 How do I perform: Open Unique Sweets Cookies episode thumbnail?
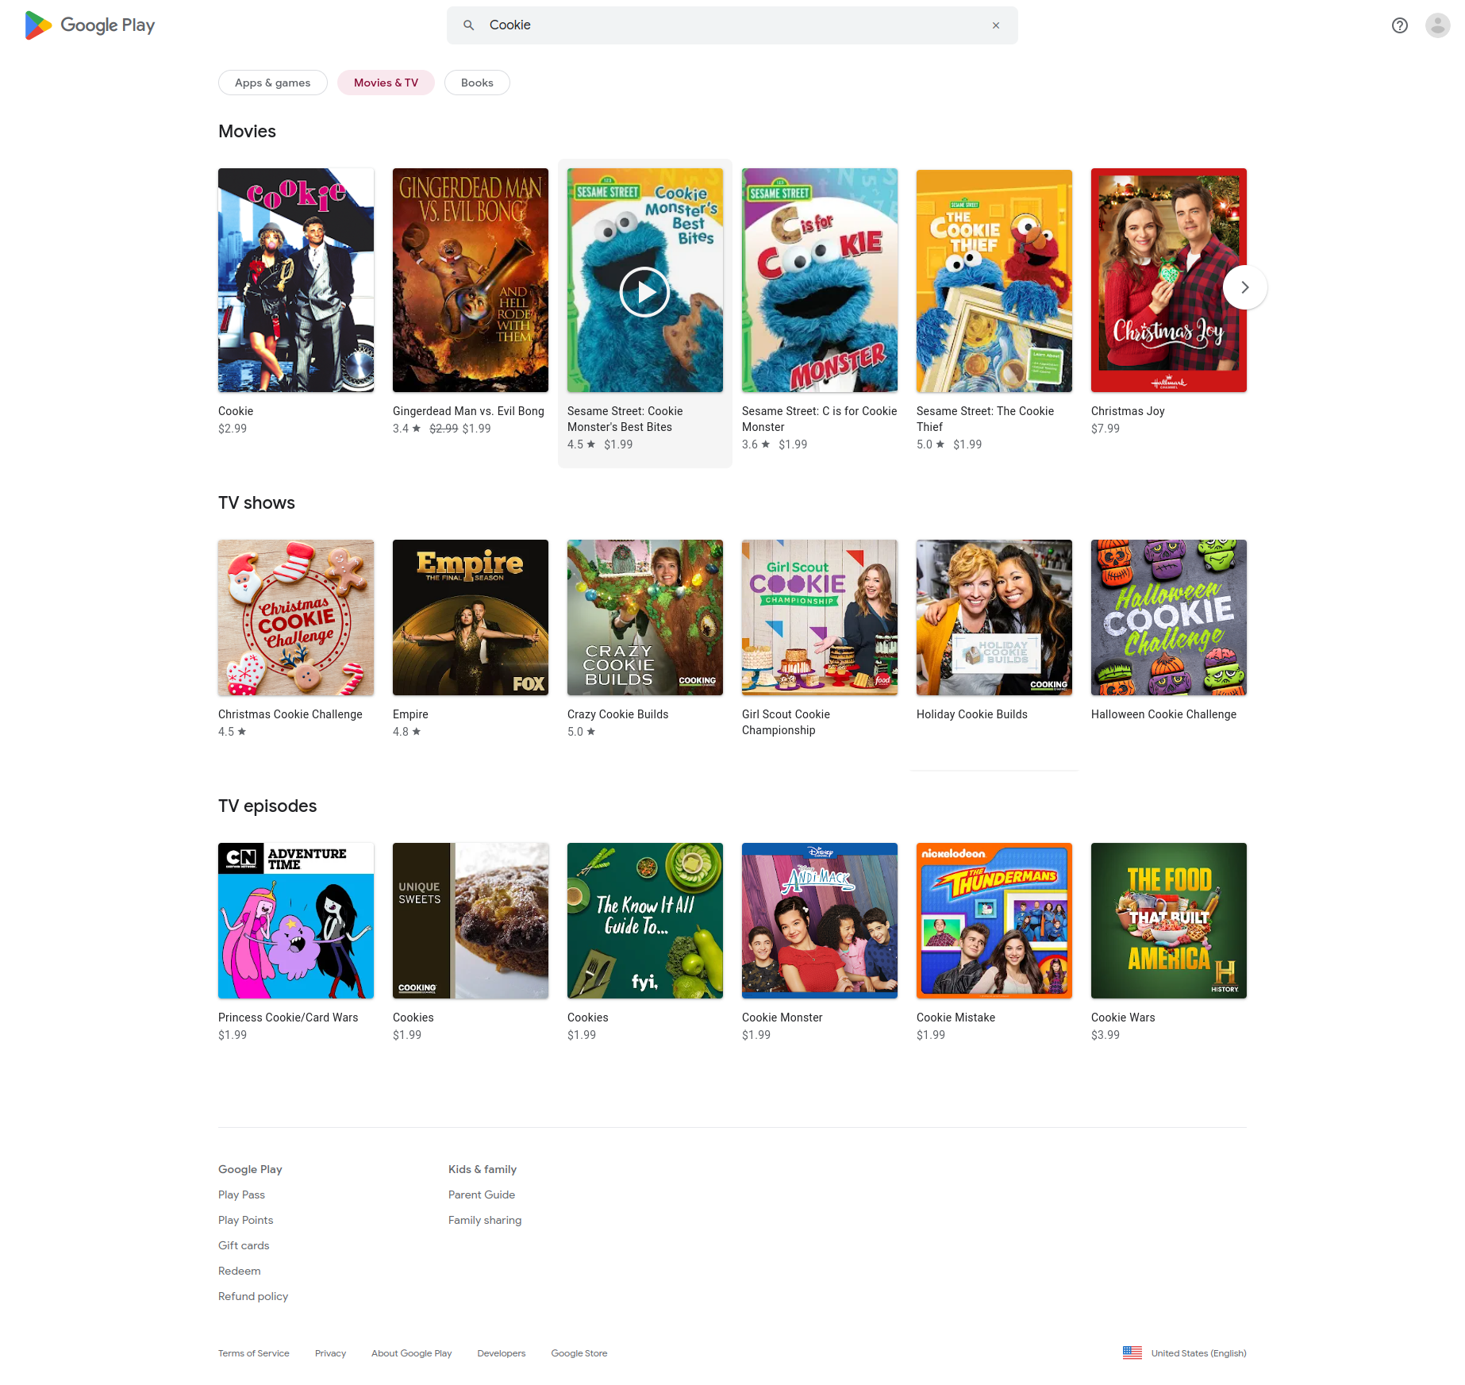pyautogui.click(x=471, y=921)
